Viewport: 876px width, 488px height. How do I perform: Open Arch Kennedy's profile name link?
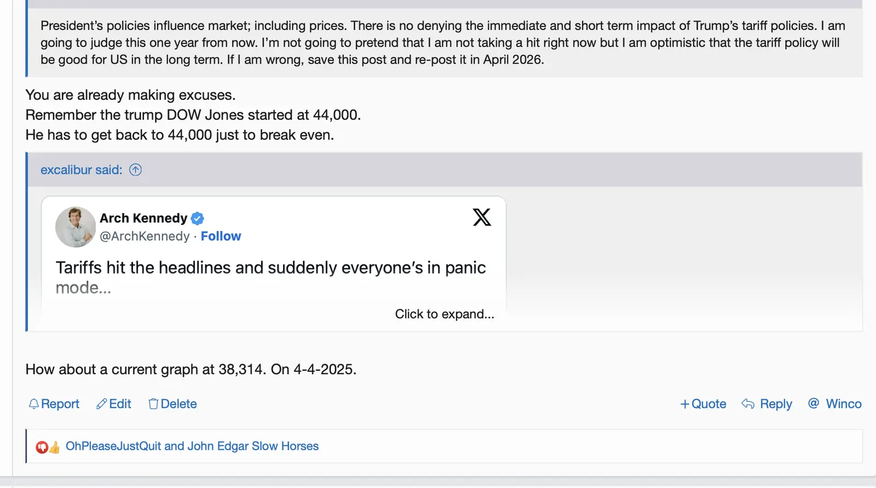point(143,218)
